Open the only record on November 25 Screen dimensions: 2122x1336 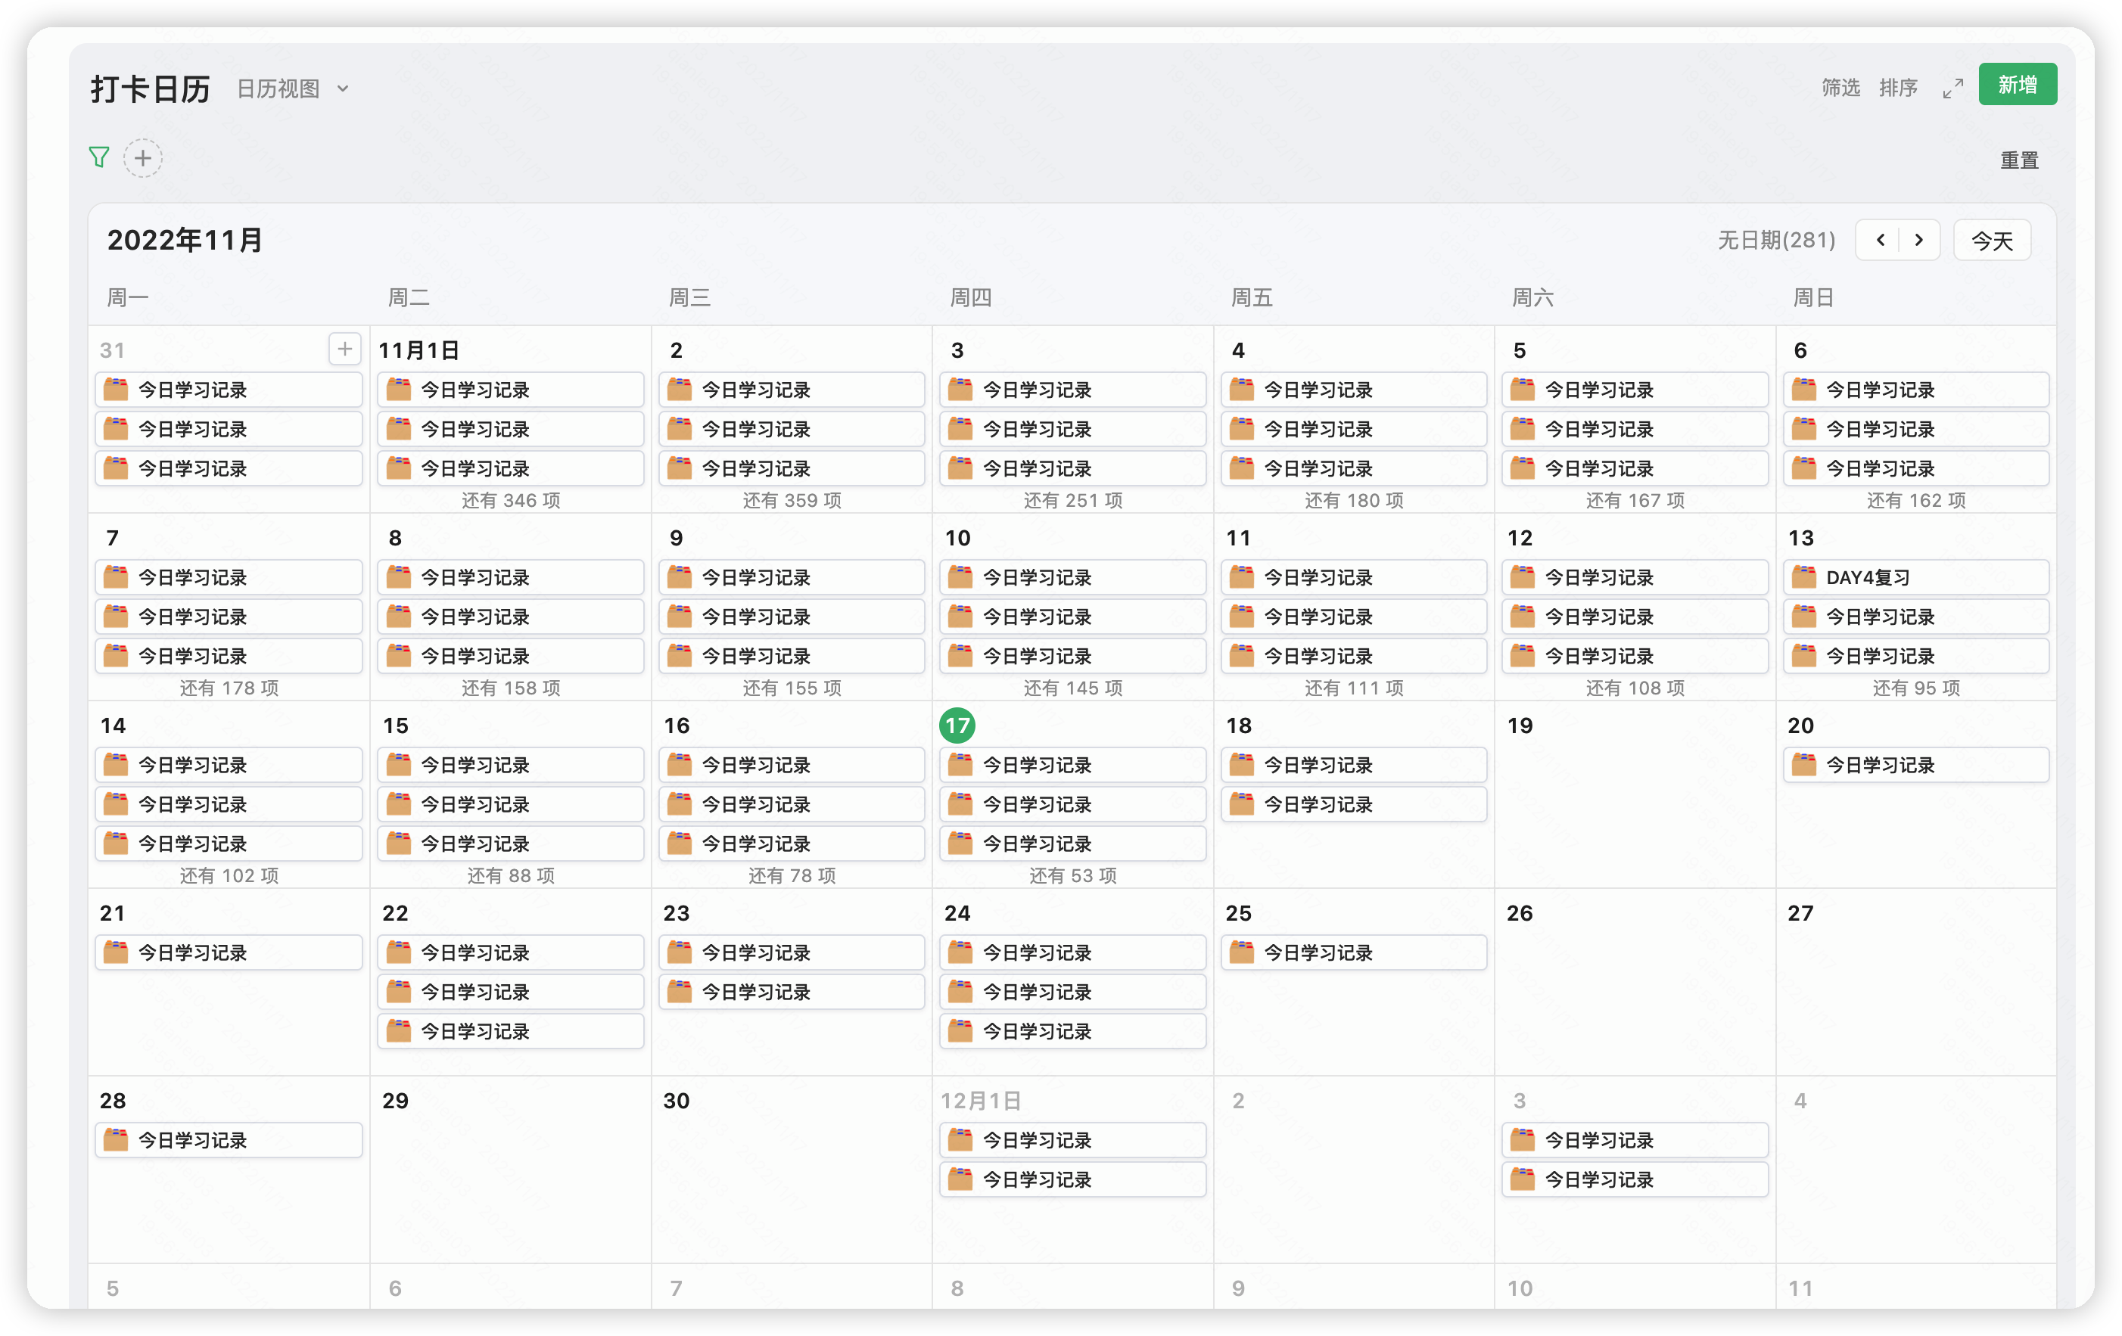[x=1355, y=953]
